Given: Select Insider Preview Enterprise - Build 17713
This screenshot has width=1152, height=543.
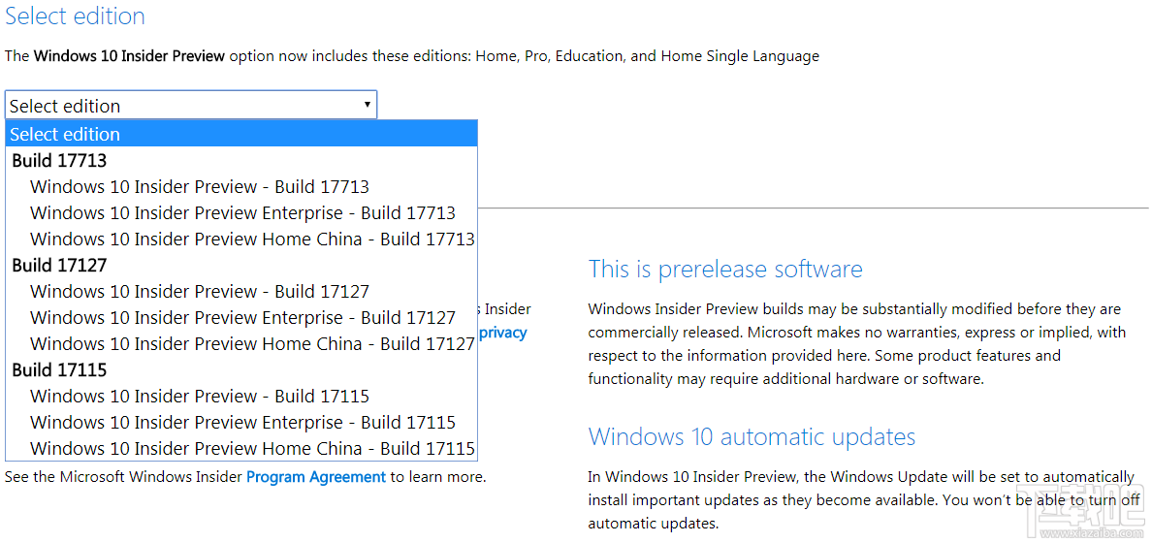Looking at the screenshot, I should pos(241,213).
